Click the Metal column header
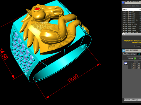The image size is (141, 105). 130,9
